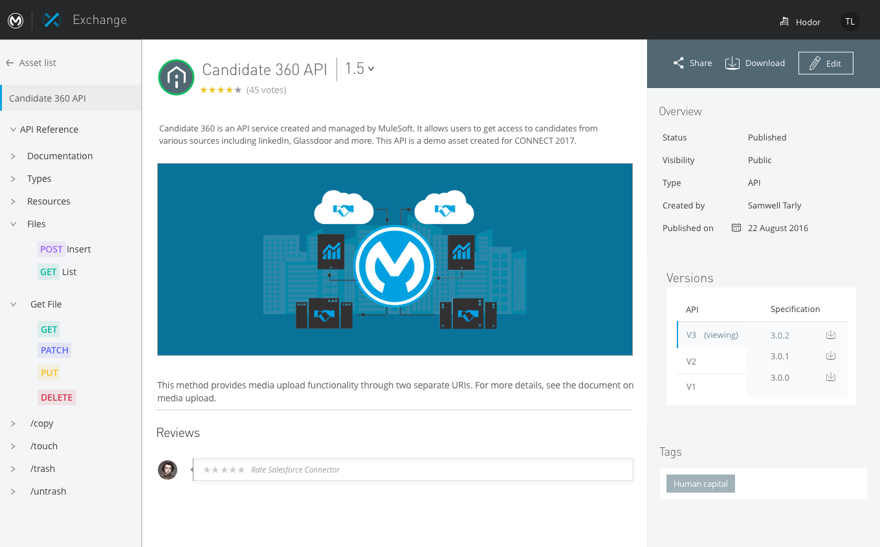880x547 pixels.
Task: Click the Human capital tag
Action: click(x=701, y=484)
